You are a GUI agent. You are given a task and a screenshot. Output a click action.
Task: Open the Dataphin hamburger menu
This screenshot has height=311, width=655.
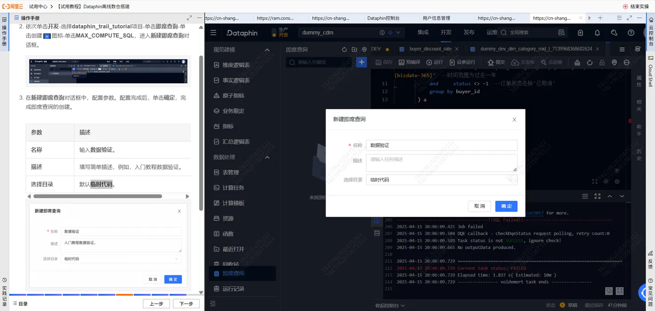(213, 33)
